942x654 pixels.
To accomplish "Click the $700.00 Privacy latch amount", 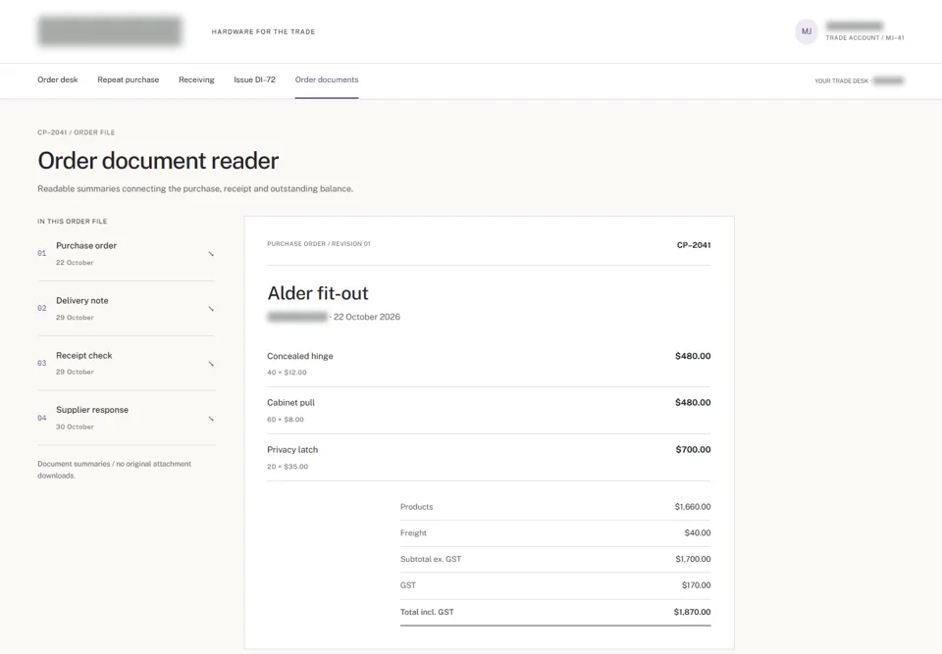I will 693,449.
